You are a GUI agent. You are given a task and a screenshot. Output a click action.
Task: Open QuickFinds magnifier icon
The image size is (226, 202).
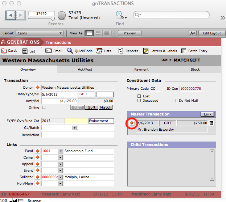(70, 51)
